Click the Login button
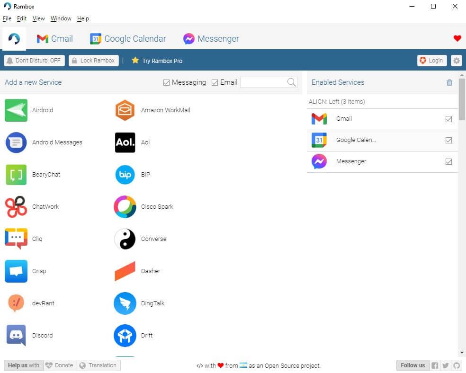 click(432, 61)
